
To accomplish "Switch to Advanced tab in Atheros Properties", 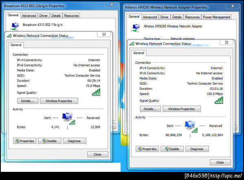I will point(150,17).
